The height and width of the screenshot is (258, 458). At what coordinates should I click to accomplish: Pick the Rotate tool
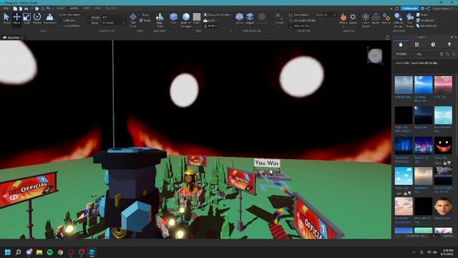pyautogui.click(x=37, y=19)
